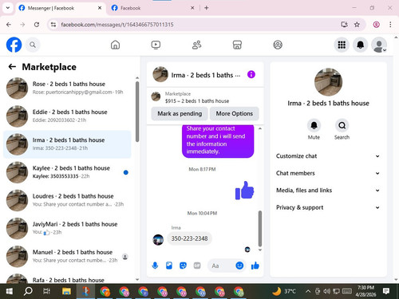Expand Privacy & support section

[328, 207]
